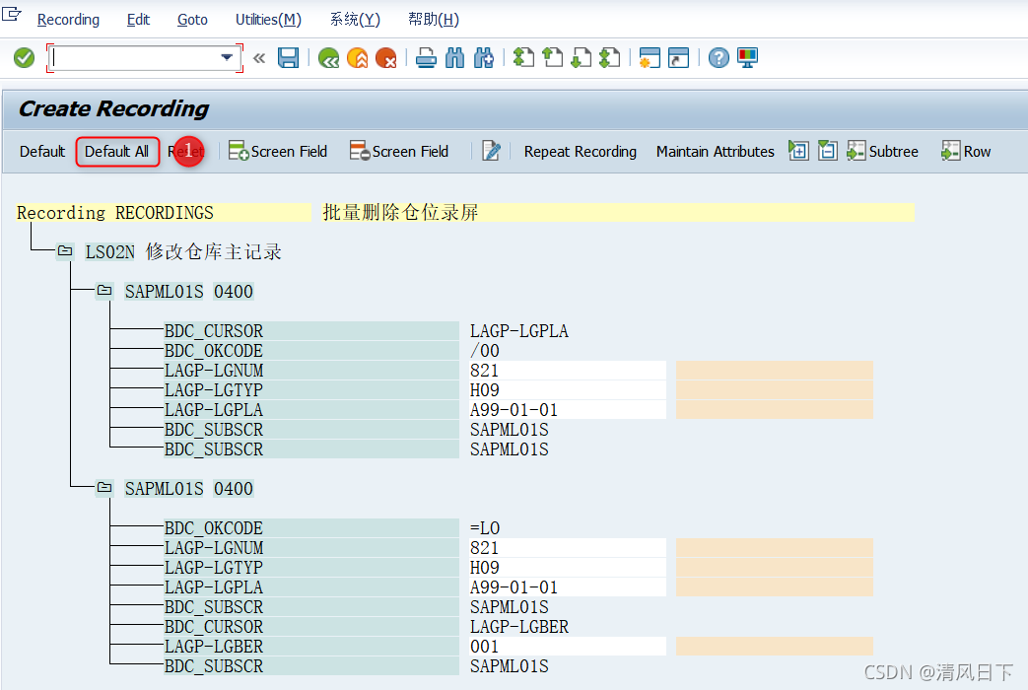Click the Help question mark icon

[718, 58]
